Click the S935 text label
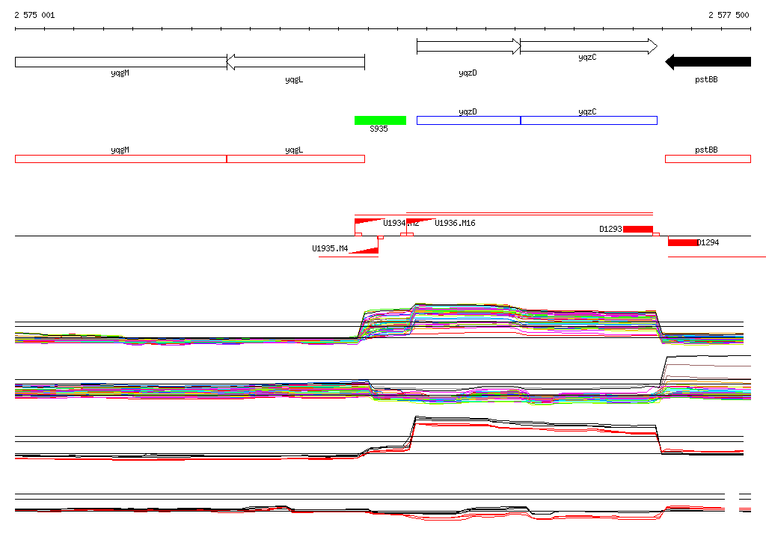Screen dimensions: 766x534 point(379,129)
